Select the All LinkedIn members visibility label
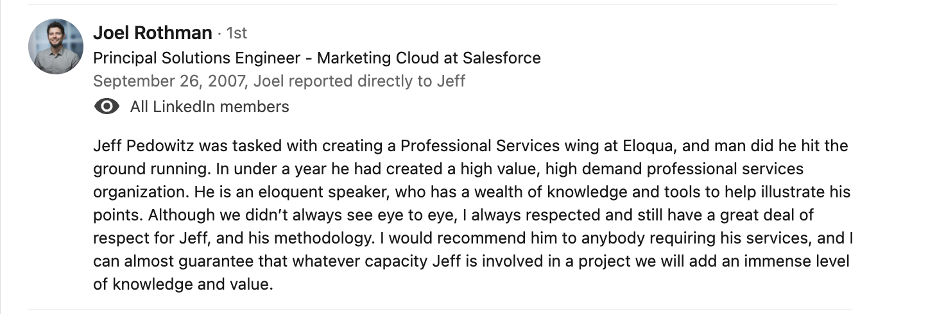Image resolution: width=928 pixels, height=314 pixels. (x=209, y=106)
